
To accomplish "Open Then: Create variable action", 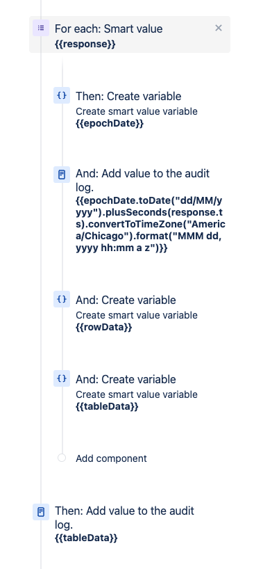I will click(x=128, y=96).
